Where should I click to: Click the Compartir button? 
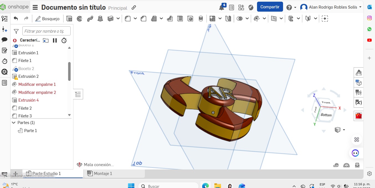coord(270,7)
